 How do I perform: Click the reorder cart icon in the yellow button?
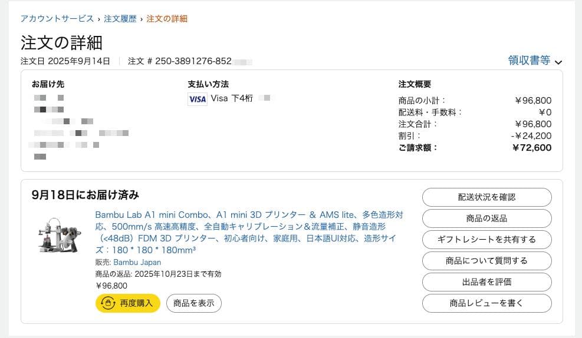point(108,303)
